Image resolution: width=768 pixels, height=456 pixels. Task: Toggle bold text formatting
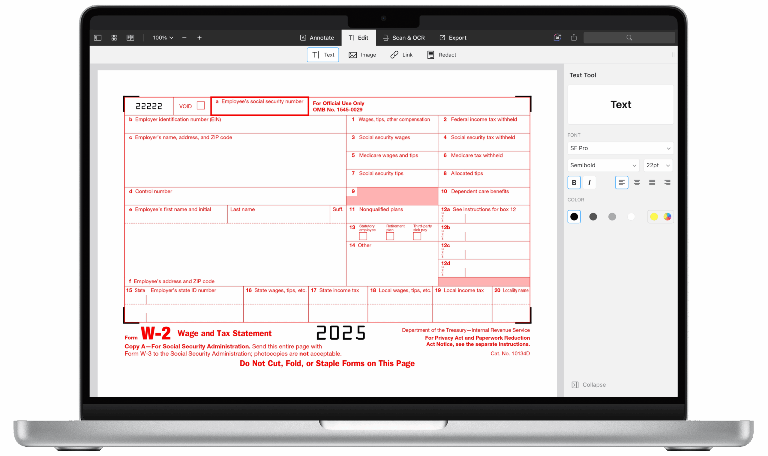574,183
